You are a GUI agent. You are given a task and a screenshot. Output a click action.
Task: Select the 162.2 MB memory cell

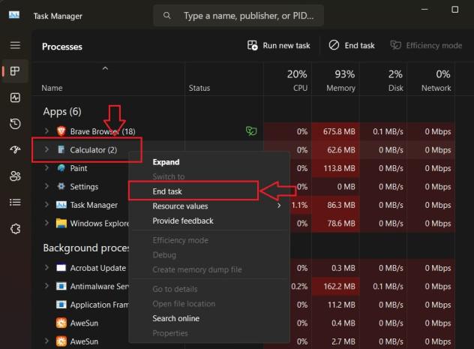pyautogui.click(x=335, y=286)
